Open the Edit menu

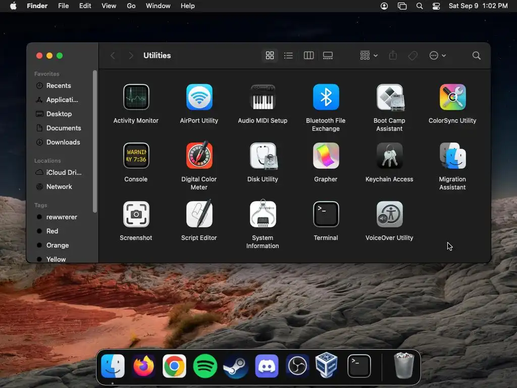[x=85, y=6]
